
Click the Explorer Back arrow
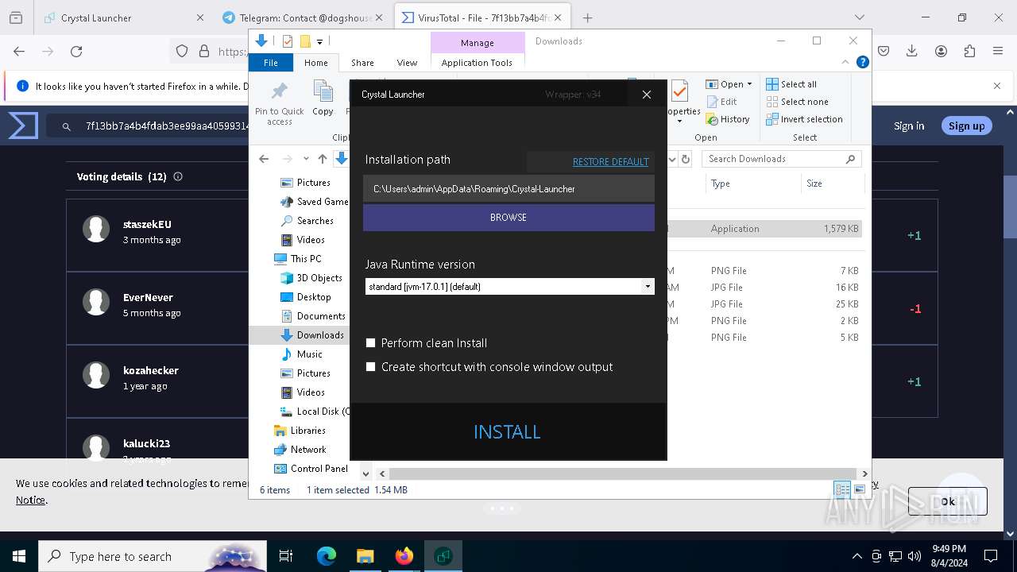(x=264, y=159)
